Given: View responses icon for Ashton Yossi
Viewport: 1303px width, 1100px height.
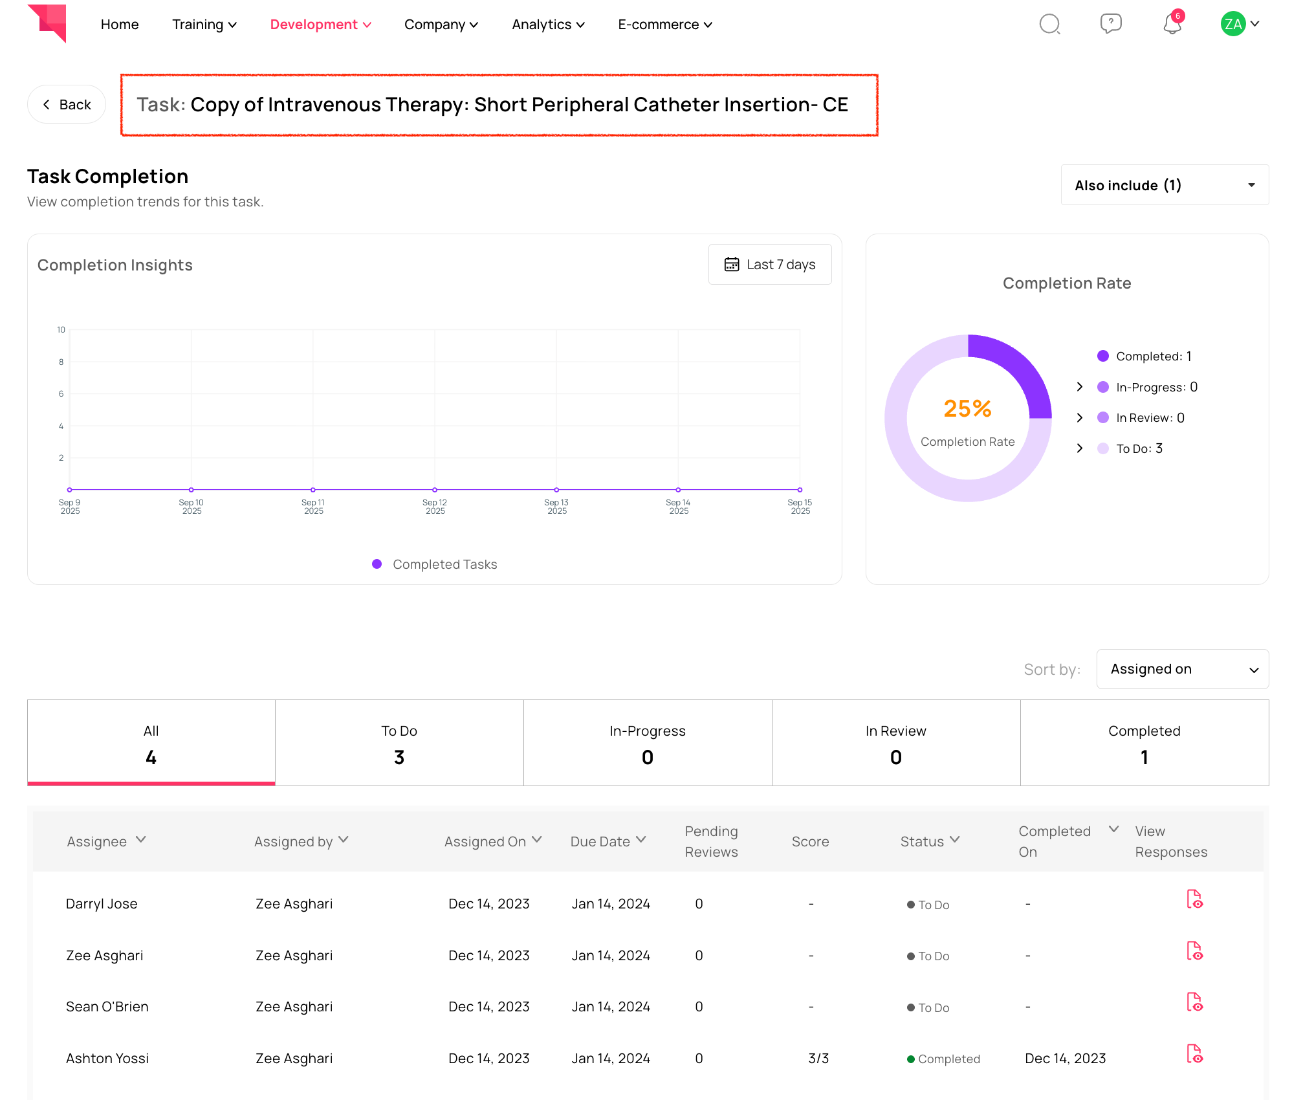Looking at the screenshot, I should point(1194,1053).
